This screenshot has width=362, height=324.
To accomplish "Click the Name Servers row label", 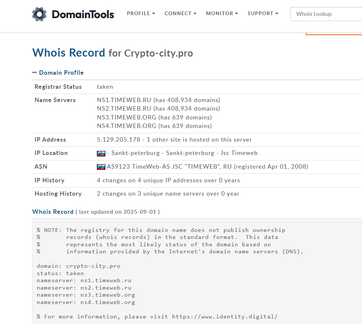I will pyautogui.click(x=55, y=100).
